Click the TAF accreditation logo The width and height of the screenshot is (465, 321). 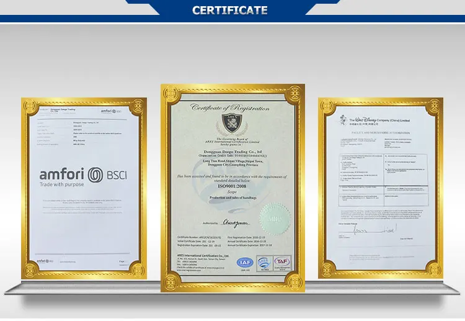point(282,263)
